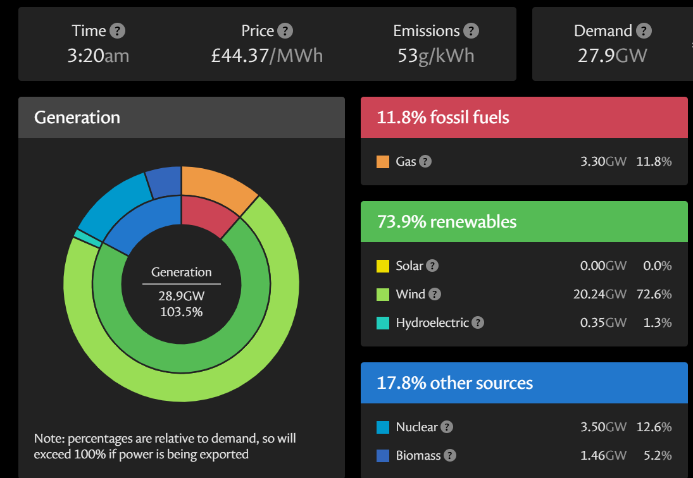
Task: Click the Nuclear 12.6% percentage
Action: pyautogui.click(x=654, y=427)
